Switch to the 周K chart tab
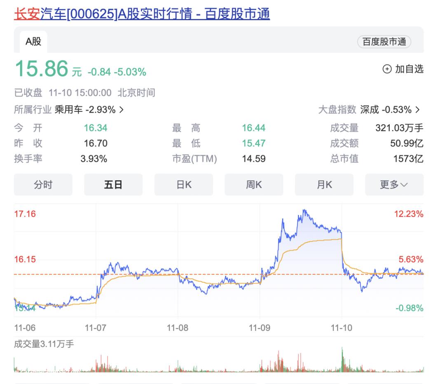 [x=254, y=185]
